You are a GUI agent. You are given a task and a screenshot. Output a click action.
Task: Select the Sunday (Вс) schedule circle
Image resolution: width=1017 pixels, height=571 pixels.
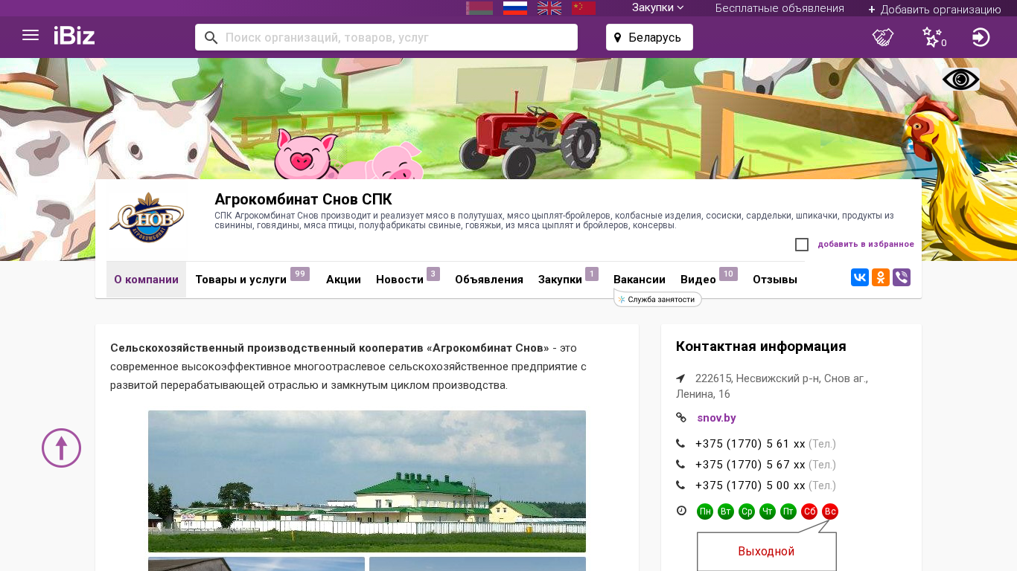click(830, 512)
